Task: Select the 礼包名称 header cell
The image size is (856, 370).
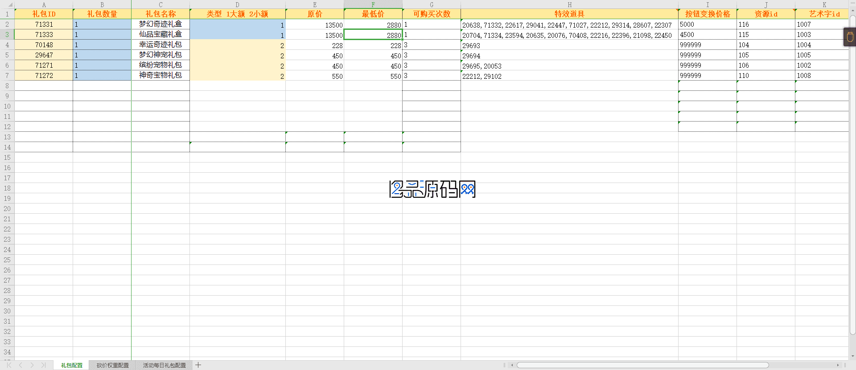Action: point(160,14)
